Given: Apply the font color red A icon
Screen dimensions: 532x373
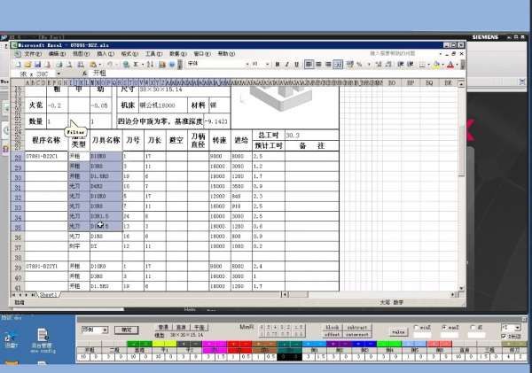Looking at the screenshot, I should click(450, 65).
